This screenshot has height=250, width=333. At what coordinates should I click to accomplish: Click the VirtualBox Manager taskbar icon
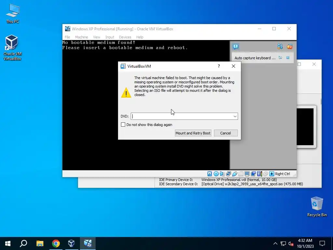[x=71, y=243]
